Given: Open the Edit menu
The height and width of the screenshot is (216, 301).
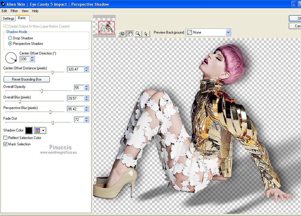Looking at the screenshot, I should [x=4, y=11].
